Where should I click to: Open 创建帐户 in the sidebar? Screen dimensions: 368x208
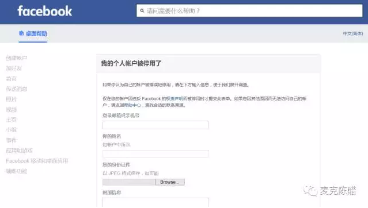[17, 58]
